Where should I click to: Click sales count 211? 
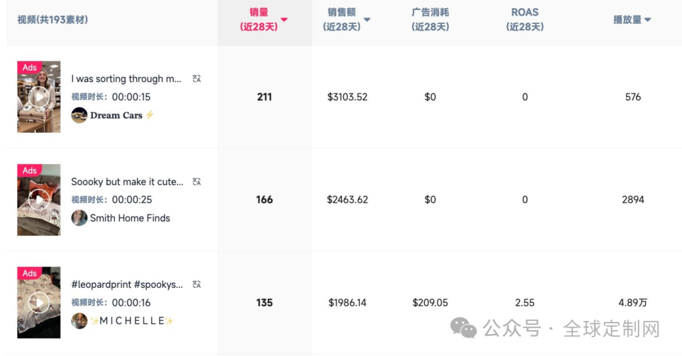(265, 97)
